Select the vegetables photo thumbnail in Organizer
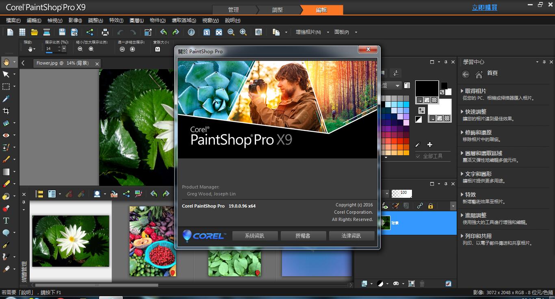This screenshot has width=555, height=299. click(152, 241)
